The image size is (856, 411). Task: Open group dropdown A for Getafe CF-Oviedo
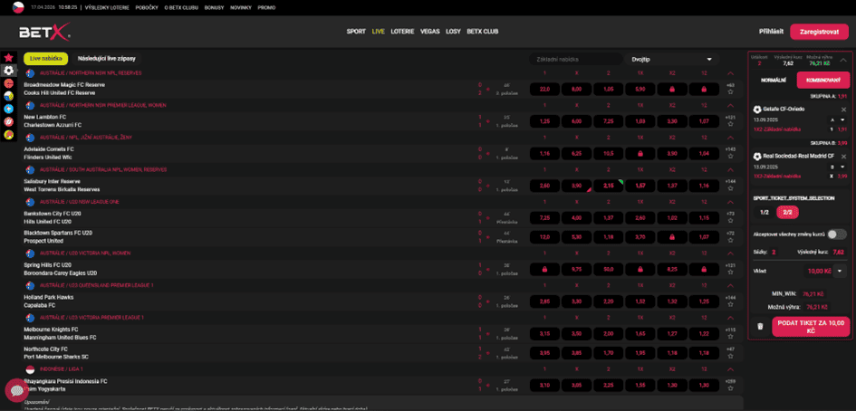[x=838, y=120]
